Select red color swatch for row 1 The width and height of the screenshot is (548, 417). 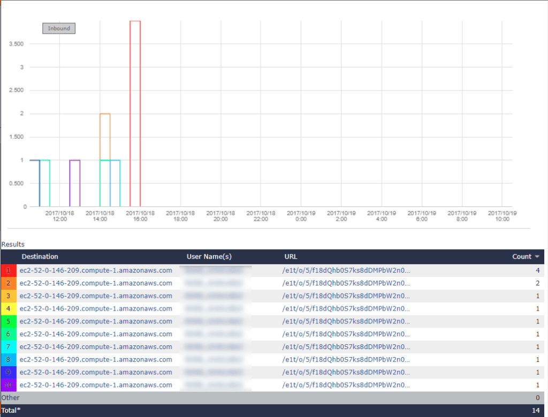click(9, 271)
